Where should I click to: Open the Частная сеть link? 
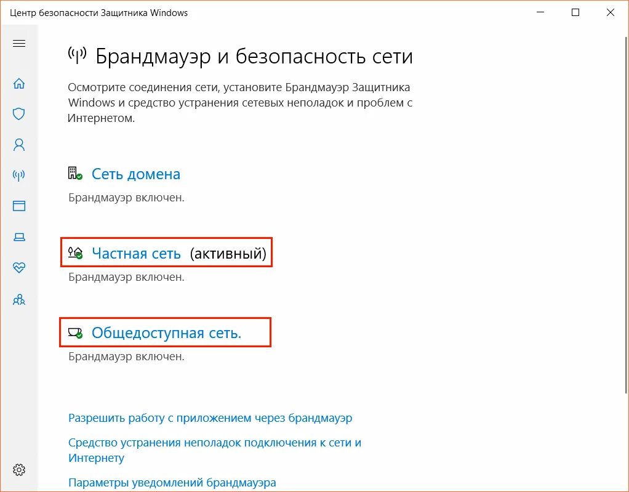click(x=137, y=254)
